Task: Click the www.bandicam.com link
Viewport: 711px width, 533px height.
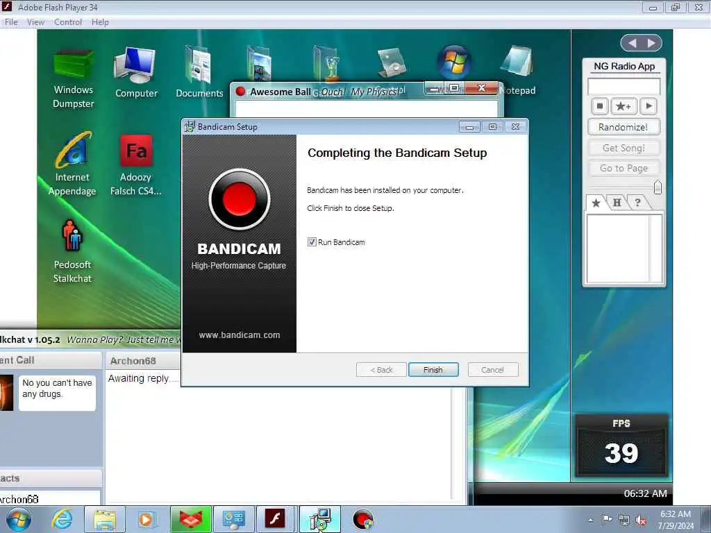Action: coord(240,335)
